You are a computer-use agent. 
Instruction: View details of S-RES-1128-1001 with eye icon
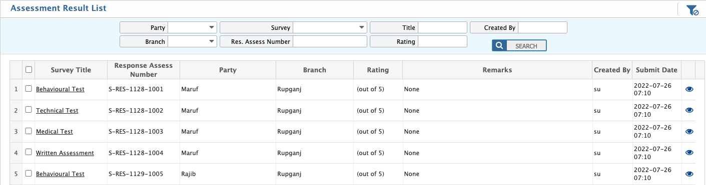(689, 89)
